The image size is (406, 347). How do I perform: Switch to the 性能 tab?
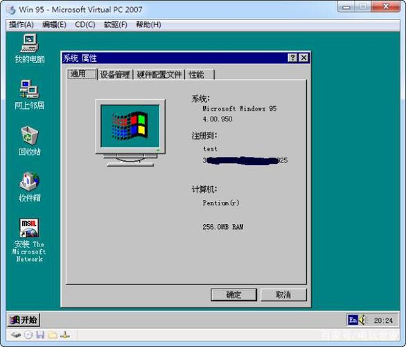[x=200, y=75]
